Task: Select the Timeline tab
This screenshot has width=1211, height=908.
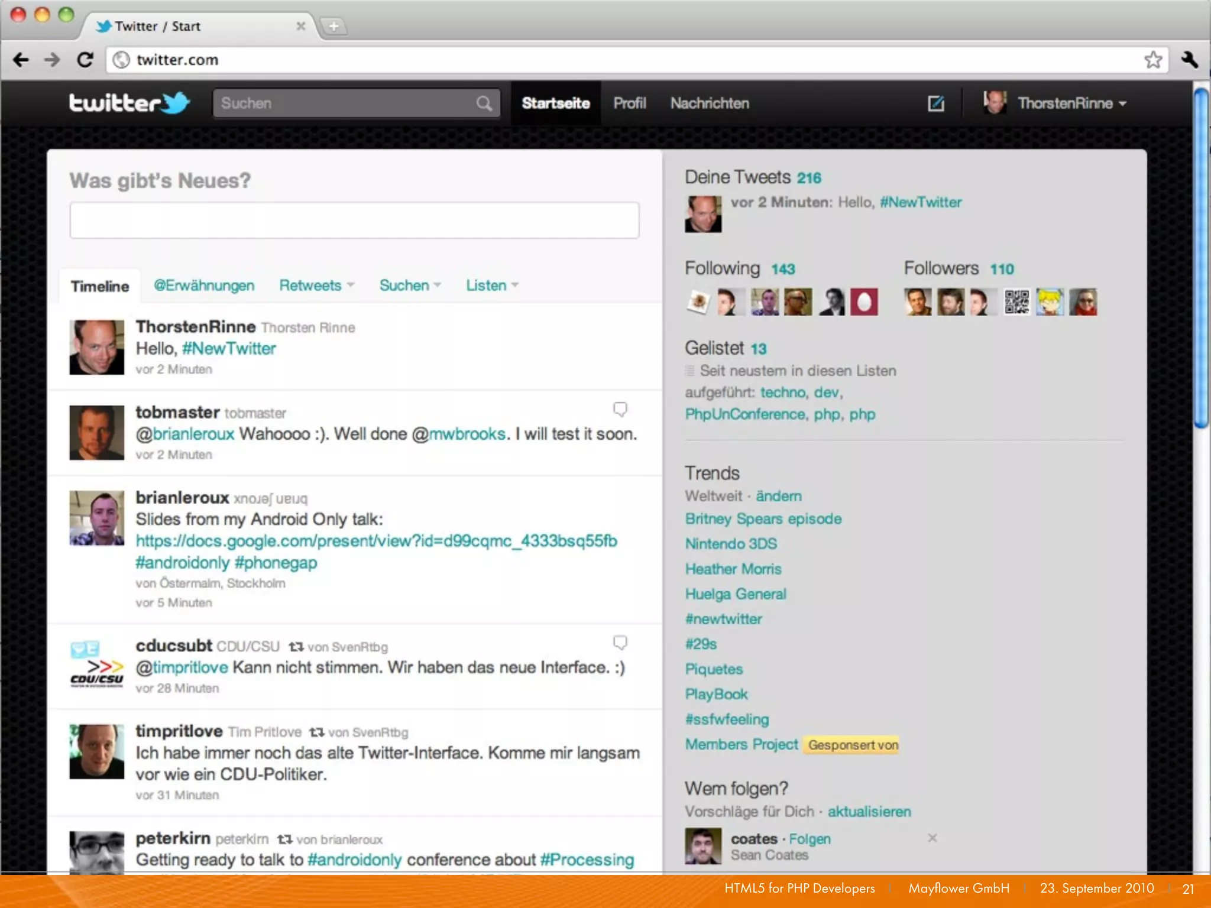Action: 100,286
